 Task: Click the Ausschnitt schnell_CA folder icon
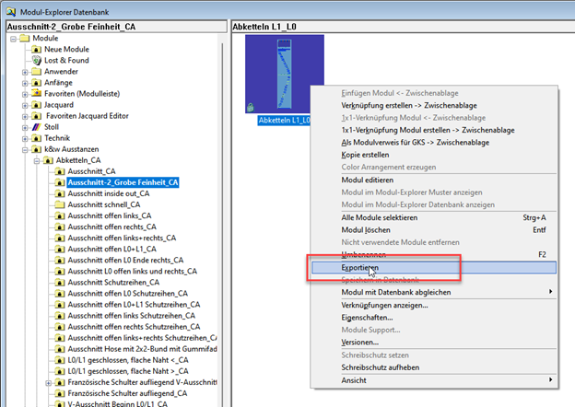60,205
